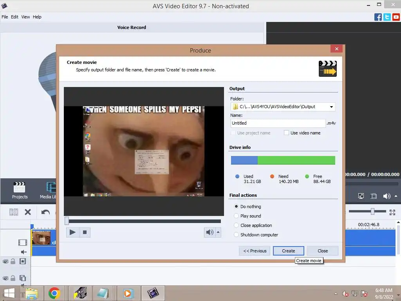Mute the main video track audio icon
Screen dimensions: 401x301
(x=24, y=252)
